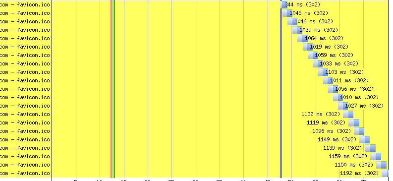Click the '1033 ms (302)' timing label
Image resolution: width=393 pixels, height=181 pixels.
click(x=339, y=63)
